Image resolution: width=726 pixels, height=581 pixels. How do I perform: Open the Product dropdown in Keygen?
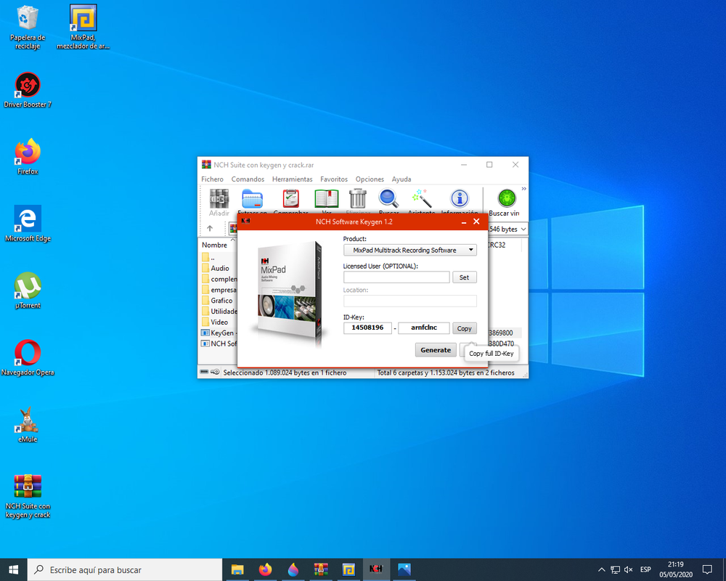[409, 250]
